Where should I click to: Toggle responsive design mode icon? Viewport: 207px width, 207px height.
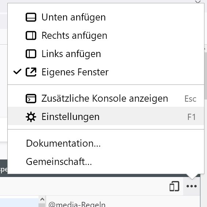pyautogui.click(x=174, y=186)
